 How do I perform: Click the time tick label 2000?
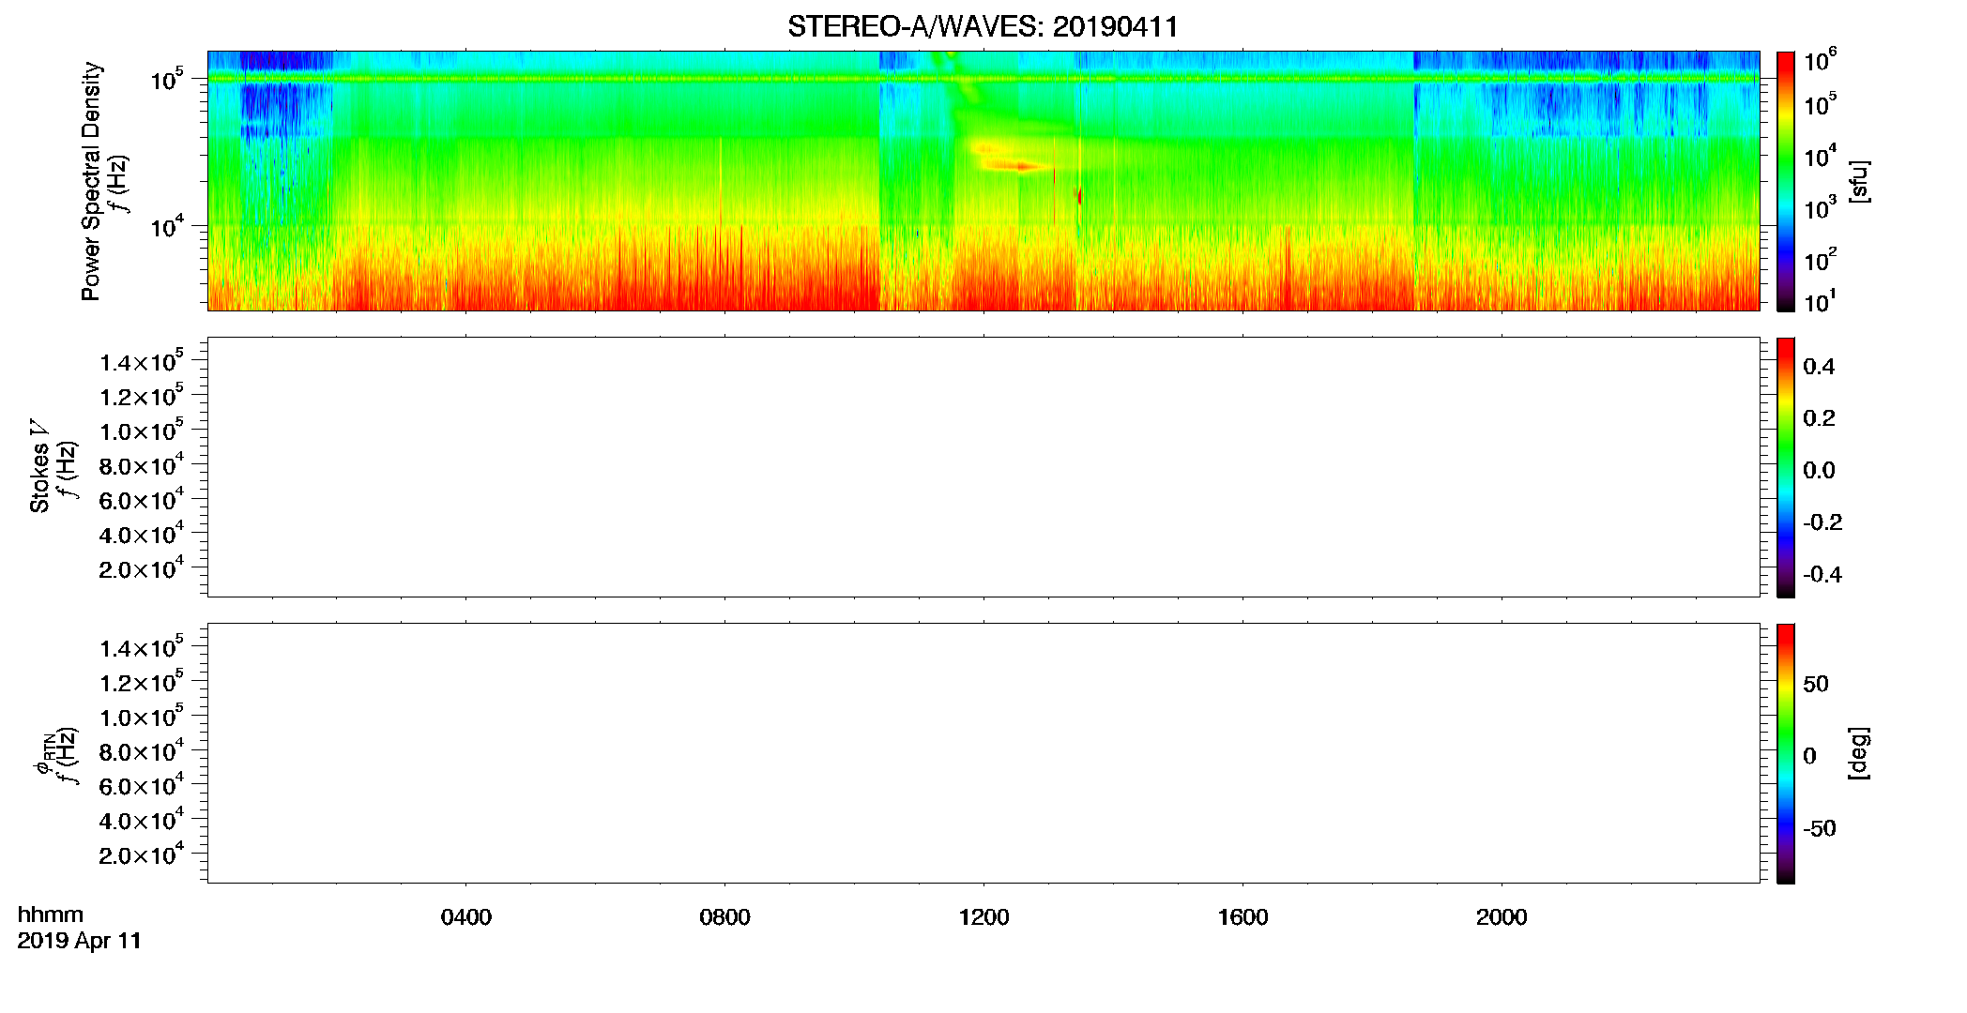point(1502,917)
